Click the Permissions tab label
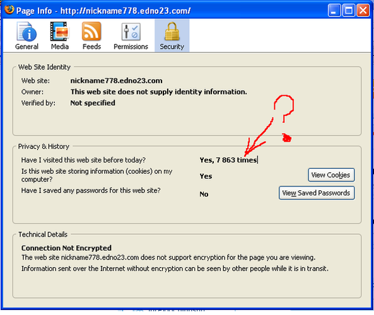 [131, 47]
